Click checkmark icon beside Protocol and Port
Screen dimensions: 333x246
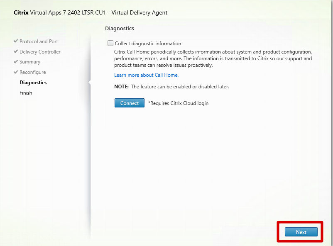(x=15, y=41)
